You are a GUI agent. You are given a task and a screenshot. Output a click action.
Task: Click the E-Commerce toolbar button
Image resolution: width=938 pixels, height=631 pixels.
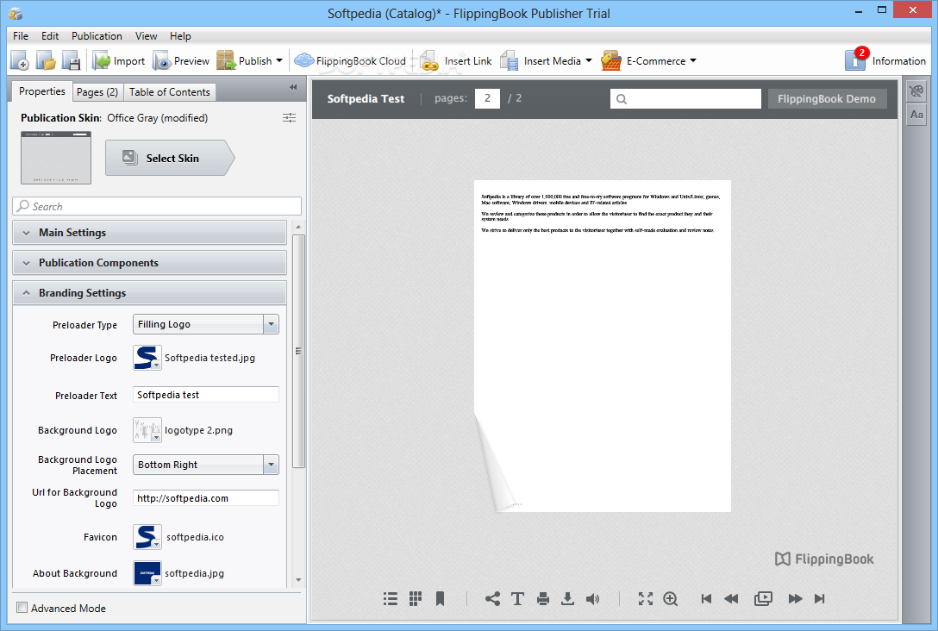pos(644,60)
